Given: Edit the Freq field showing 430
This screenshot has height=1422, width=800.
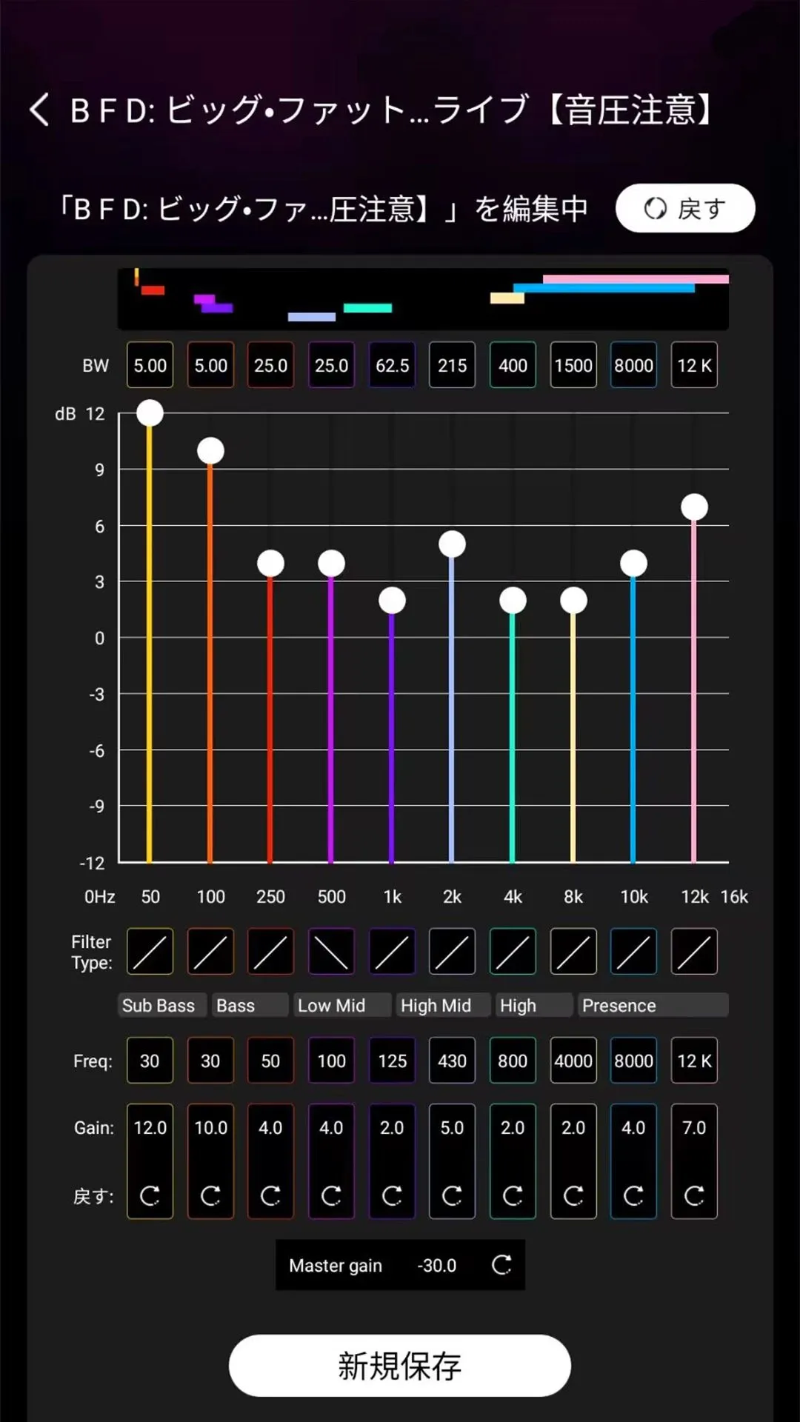Looking at the screenshot, I should tap(452, 1061).
